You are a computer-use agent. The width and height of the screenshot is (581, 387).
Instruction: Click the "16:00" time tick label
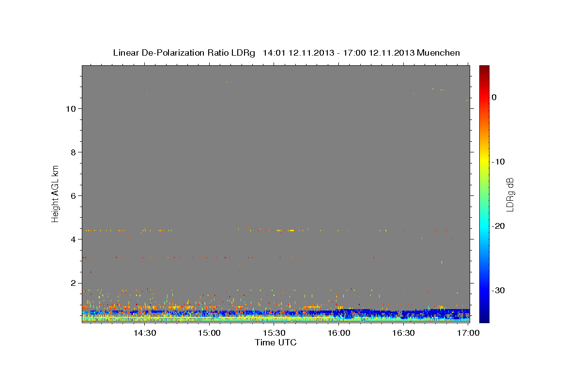(x=339, y=333)
